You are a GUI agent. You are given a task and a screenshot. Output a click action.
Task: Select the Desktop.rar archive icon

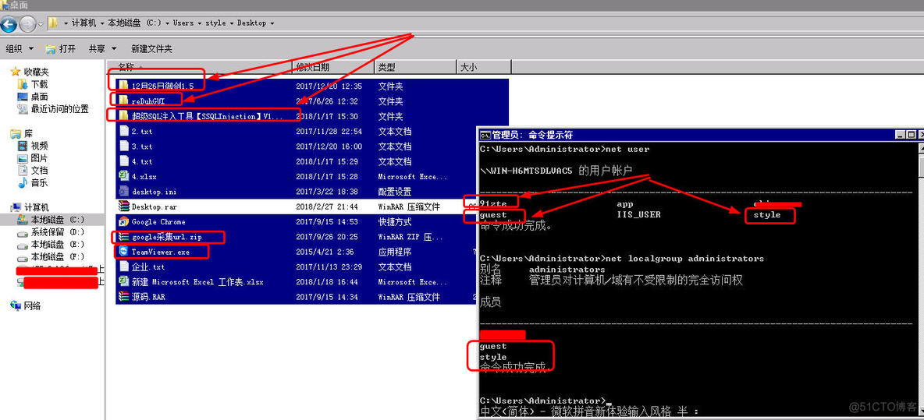(124, 206)
